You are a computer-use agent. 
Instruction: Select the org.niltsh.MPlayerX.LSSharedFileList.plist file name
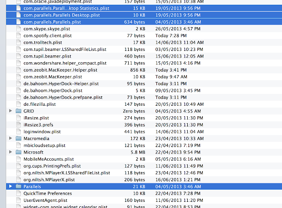click(67, 173)
